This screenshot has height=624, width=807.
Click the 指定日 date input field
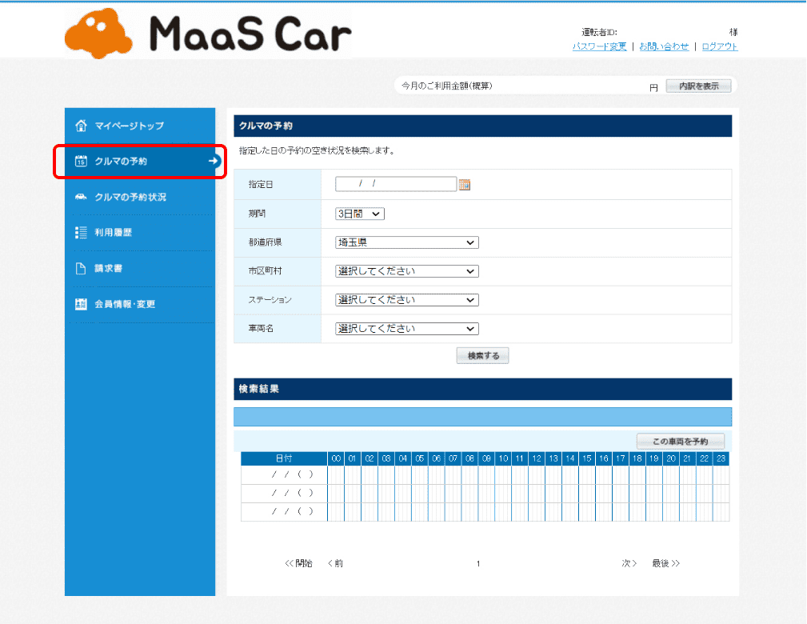coord(395,184)
